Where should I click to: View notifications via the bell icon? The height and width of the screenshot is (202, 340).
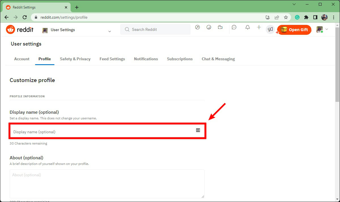(x=247, y=27)
